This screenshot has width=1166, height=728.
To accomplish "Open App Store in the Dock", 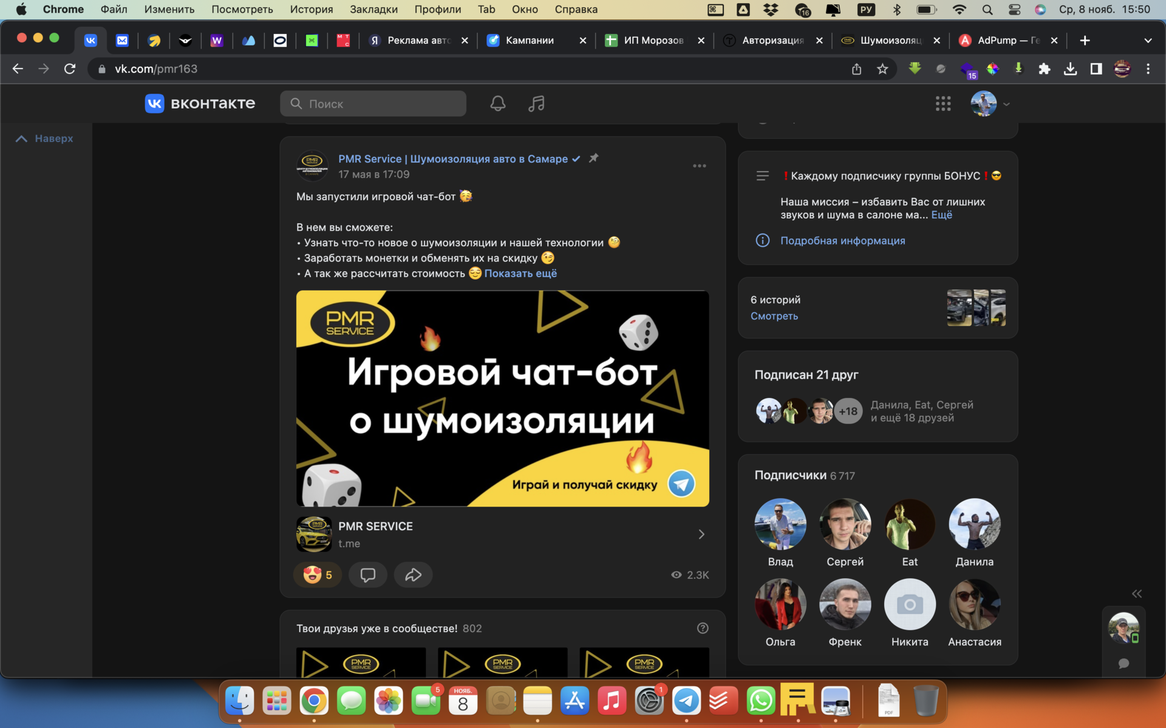I will [574, 701].
